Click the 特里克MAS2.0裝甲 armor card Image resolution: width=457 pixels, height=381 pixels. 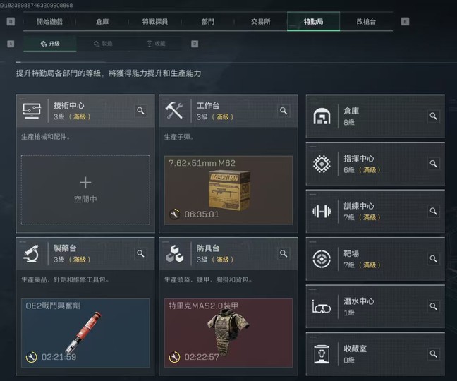228,333
